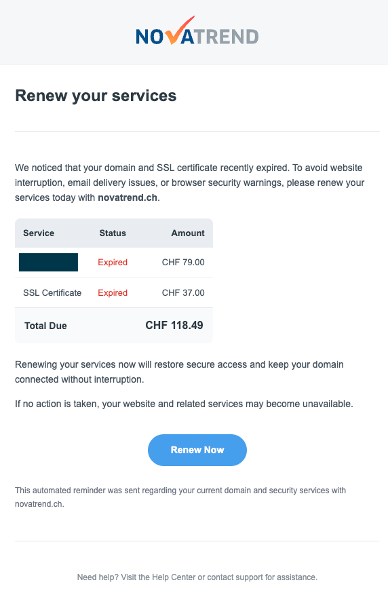The width and height of the screenshot is (388, 595).
Task: Select the Renew your services heading
Action: pos(96,96)
